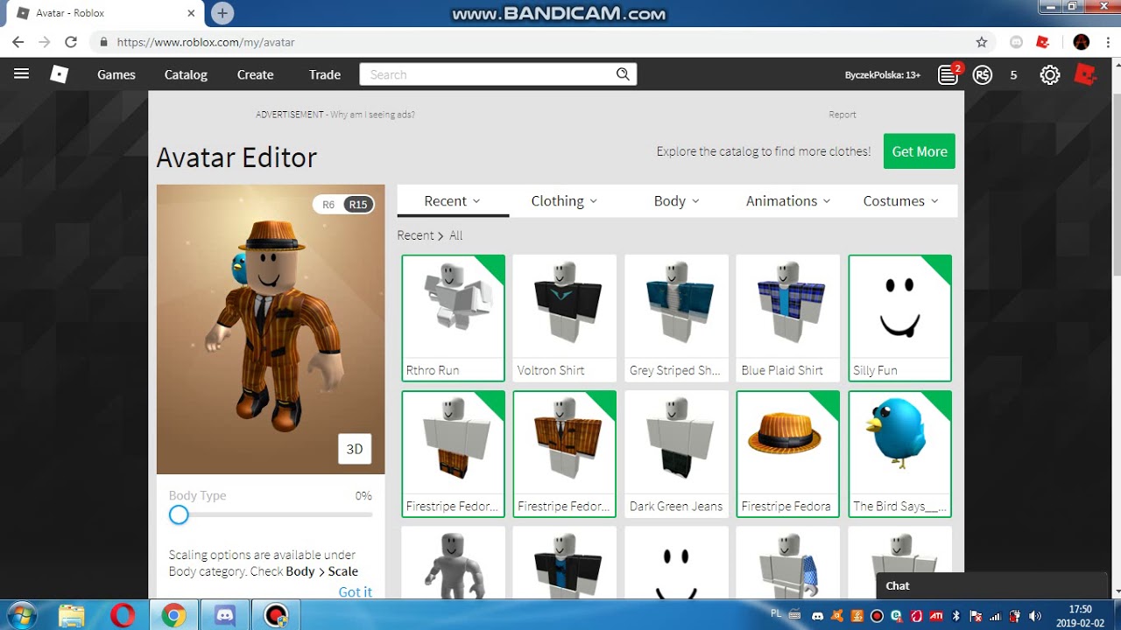Dismiss the scaling tip with Got it
Screen dimensions: 1121x630
[356, 591]
